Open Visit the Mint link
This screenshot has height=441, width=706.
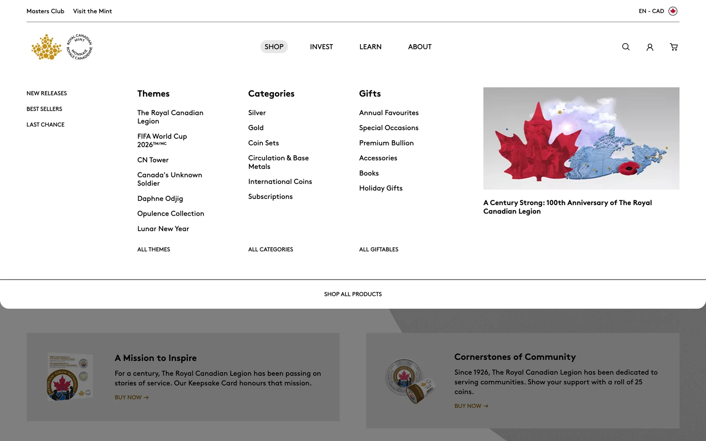[x=93, y=11]
